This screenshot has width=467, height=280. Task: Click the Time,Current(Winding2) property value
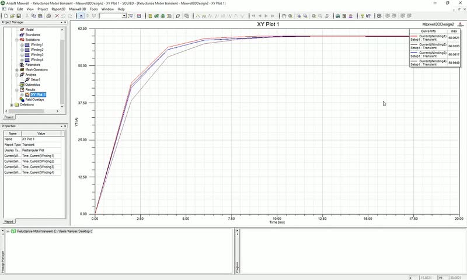coord(41,161)
